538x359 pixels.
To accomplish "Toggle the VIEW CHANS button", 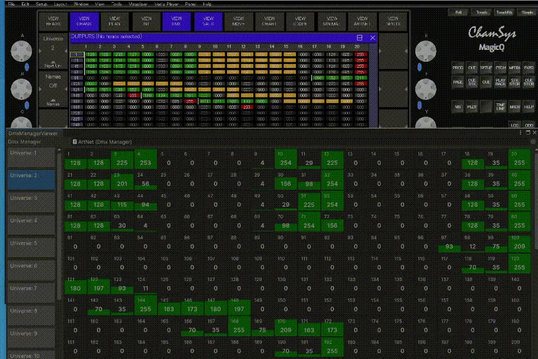I will click(x=84, y=21).
